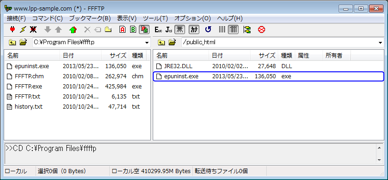
Task: Expand the remote /public_html path dropdown
Action: tap(380, 42)
